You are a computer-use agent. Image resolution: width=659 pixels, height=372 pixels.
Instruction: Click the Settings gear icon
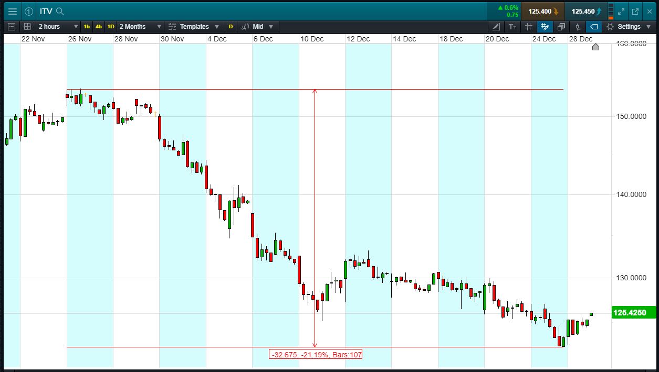point(610,26)
